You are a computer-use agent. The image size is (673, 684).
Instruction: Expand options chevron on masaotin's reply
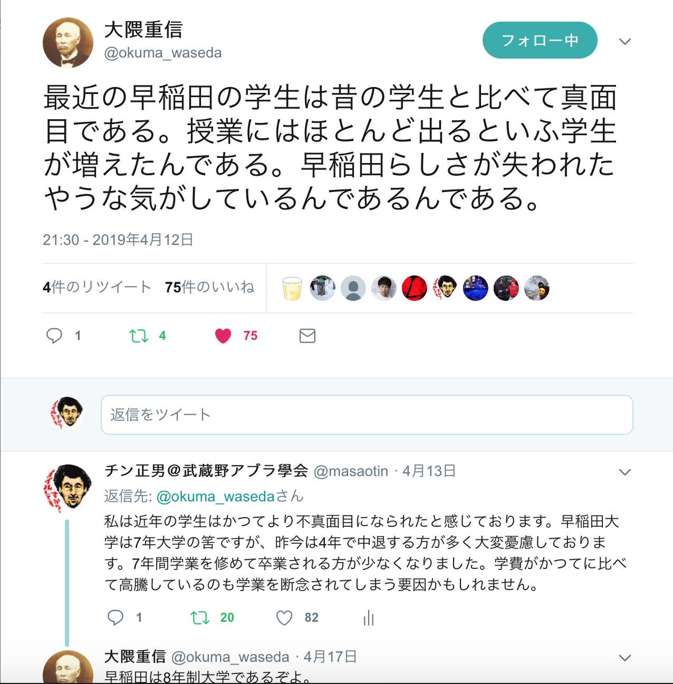point(625,472)
